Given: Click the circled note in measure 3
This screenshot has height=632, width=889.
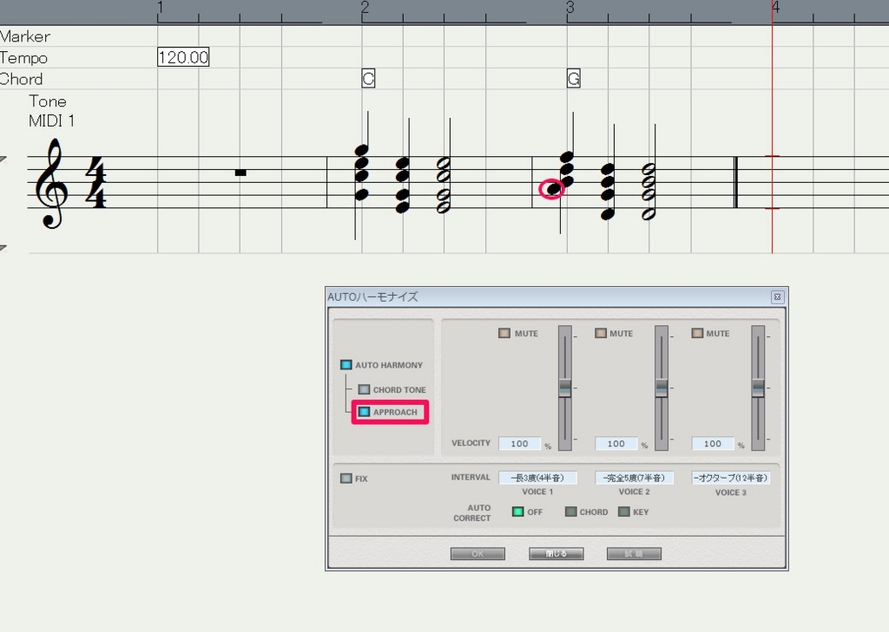Looking at the screenshot, I should coord(553,189).
